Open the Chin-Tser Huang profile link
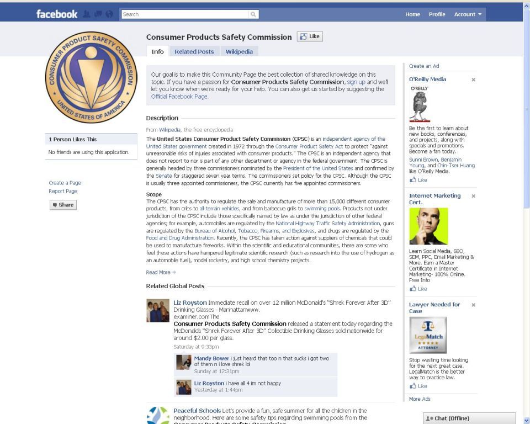Image resolution: width=530 pixels, height=424 pixels. (456, 165)
